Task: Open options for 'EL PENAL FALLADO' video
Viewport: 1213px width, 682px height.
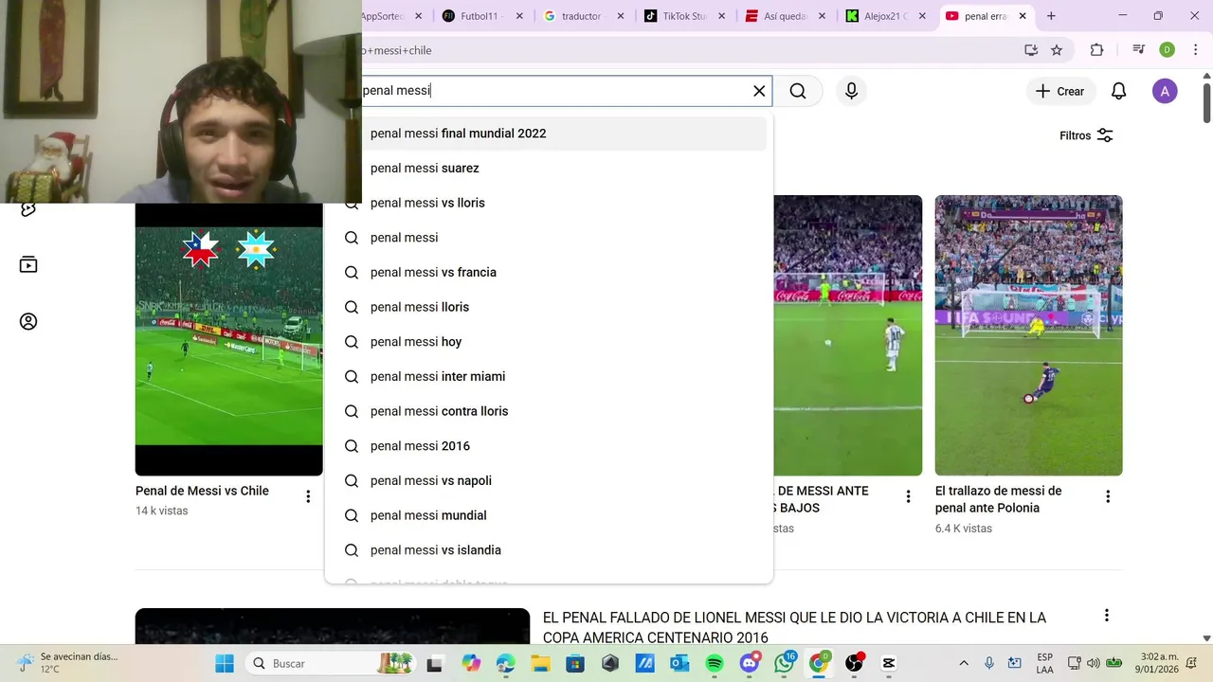Action: point(1106,616)
